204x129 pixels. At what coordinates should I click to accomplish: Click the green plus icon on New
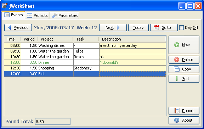click(177, 45)
